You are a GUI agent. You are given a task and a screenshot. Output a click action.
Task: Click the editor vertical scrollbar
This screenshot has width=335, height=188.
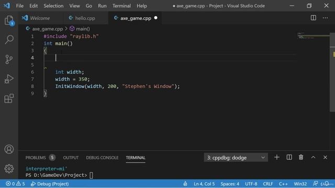[332, 73]
